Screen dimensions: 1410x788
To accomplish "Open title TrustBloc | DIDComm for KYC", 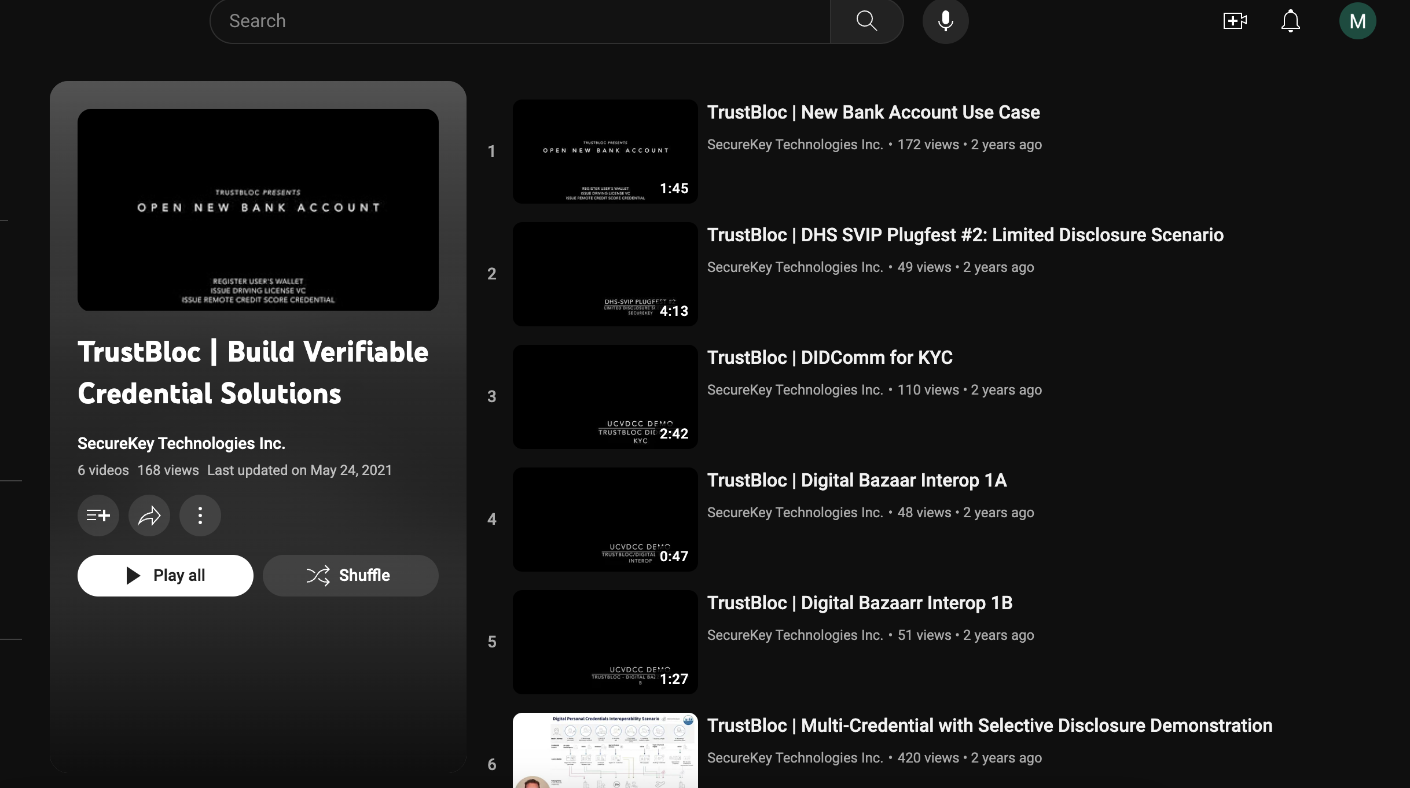I will 830,358.
